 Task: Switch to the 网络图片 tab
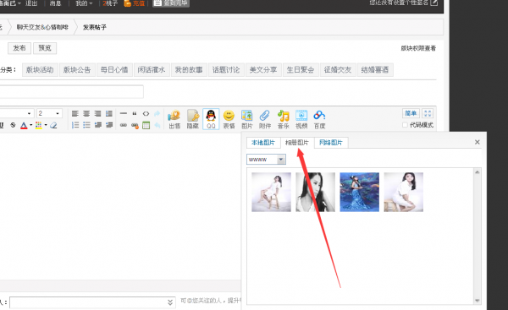coord(331,143)
